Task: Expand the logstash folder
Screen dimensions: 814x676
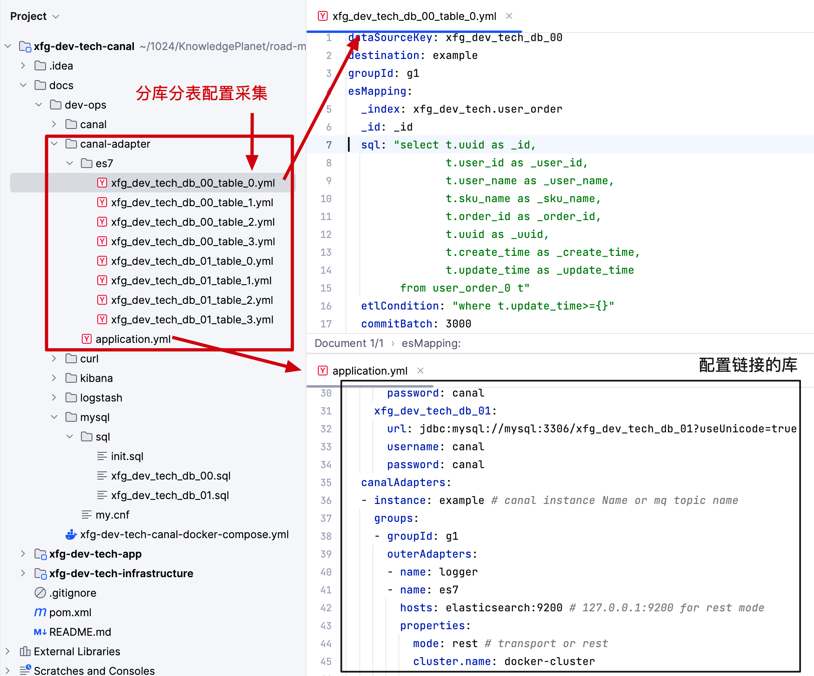Action: (54, 398)
